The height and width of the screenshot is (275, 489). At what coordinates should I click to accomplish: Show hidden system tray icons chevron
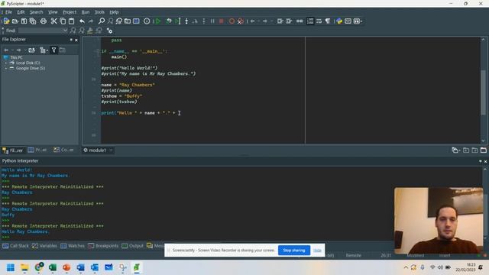click(x=406, y=267)
